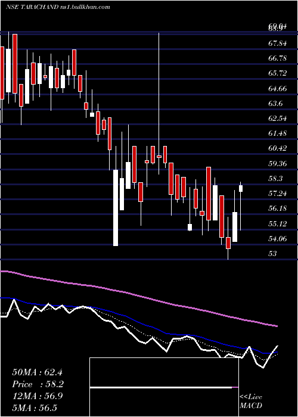Click the Price : 58.2 reading
Viewport: 298px width, 417px height.
point(38,384)
